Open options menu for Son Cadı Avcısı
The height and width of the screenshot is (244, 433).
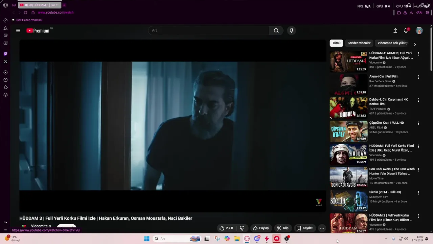point(418,169)
